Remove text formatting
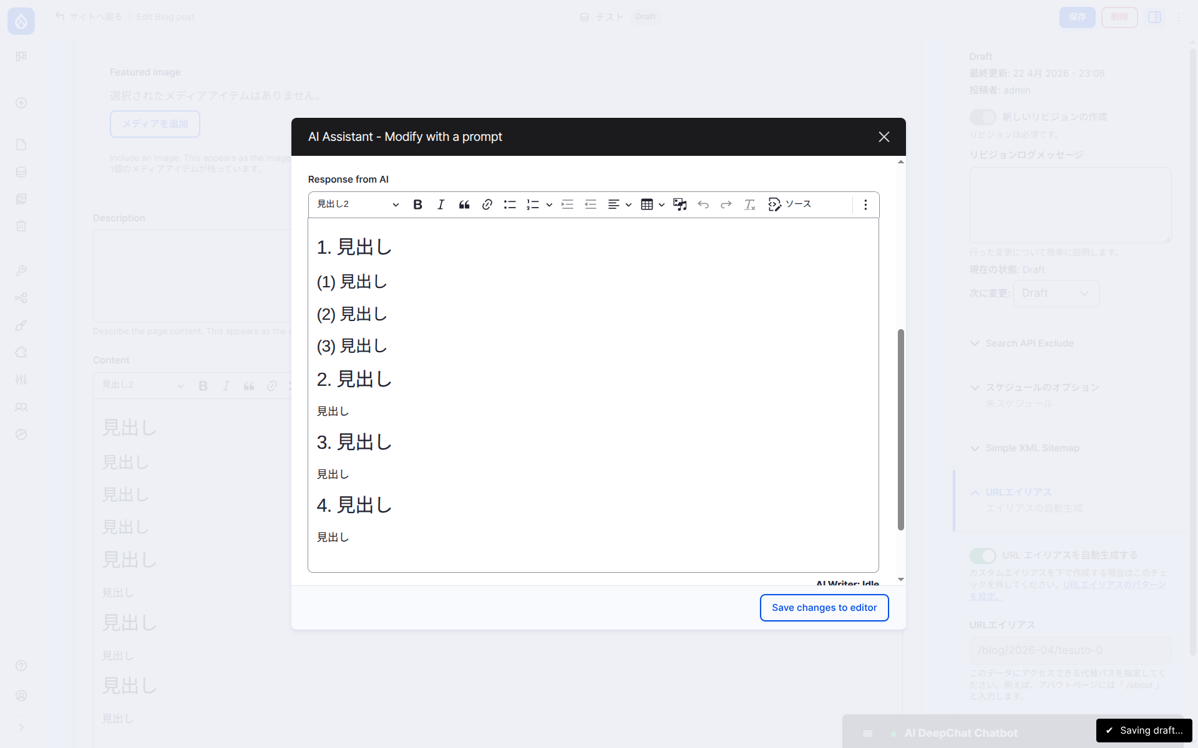Image resolution: width=1198 pixels, height=748 pixels. (x=749, y=204)
